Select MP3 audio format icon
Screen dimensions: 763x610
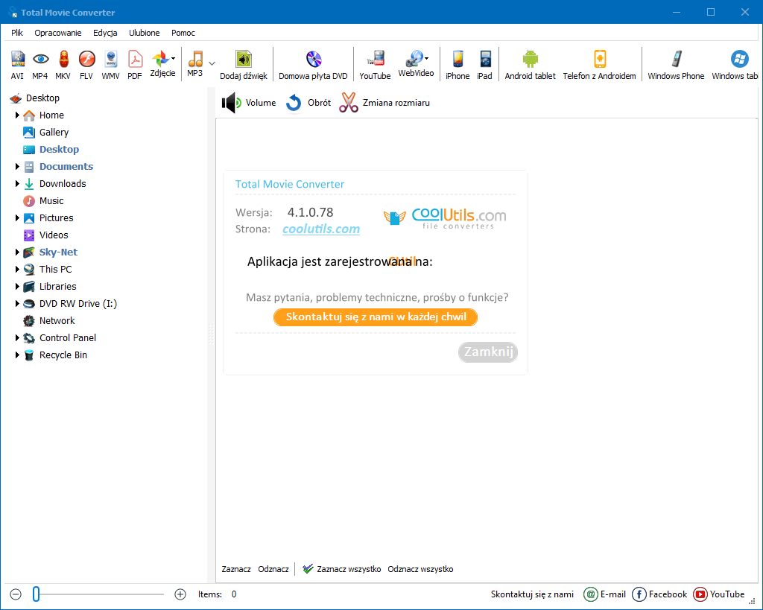coord(195,64)
